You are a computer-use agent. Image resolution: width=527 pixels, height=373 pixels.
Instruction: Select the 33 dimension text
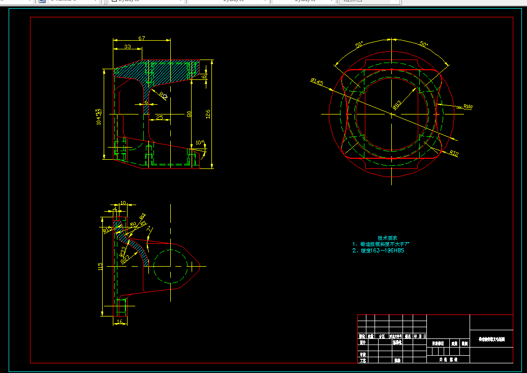coord(128,46)
